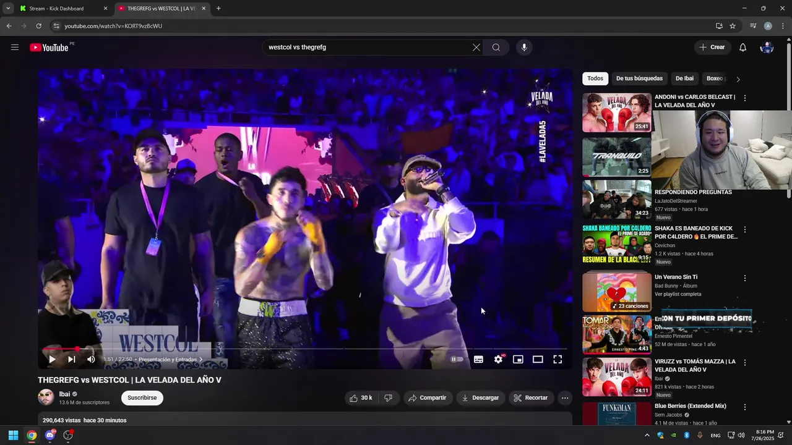The image size is (792, 445).
Task: Expand the Presentación y Entradas chapter
Action: [x=171, y=360]
